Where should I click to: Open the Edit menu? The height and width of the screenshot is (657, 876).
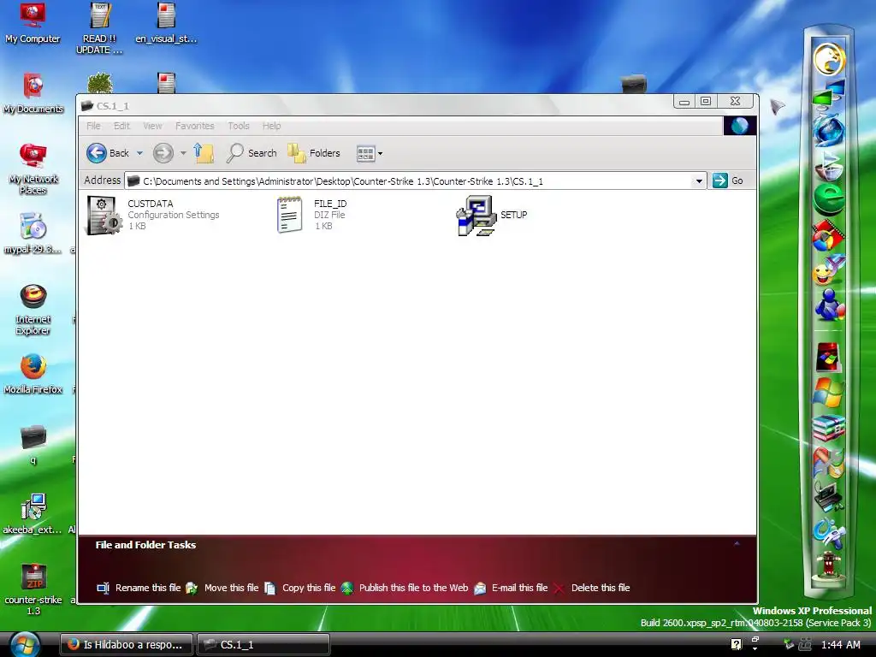[x=121, y=126]
